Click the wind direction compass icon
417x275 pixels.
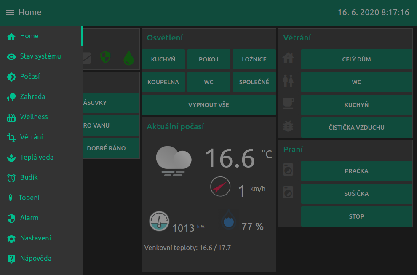[220, 187]
